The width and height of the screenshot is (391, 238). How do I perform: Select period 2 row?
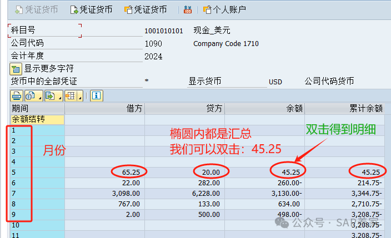[x=37, y=141]
